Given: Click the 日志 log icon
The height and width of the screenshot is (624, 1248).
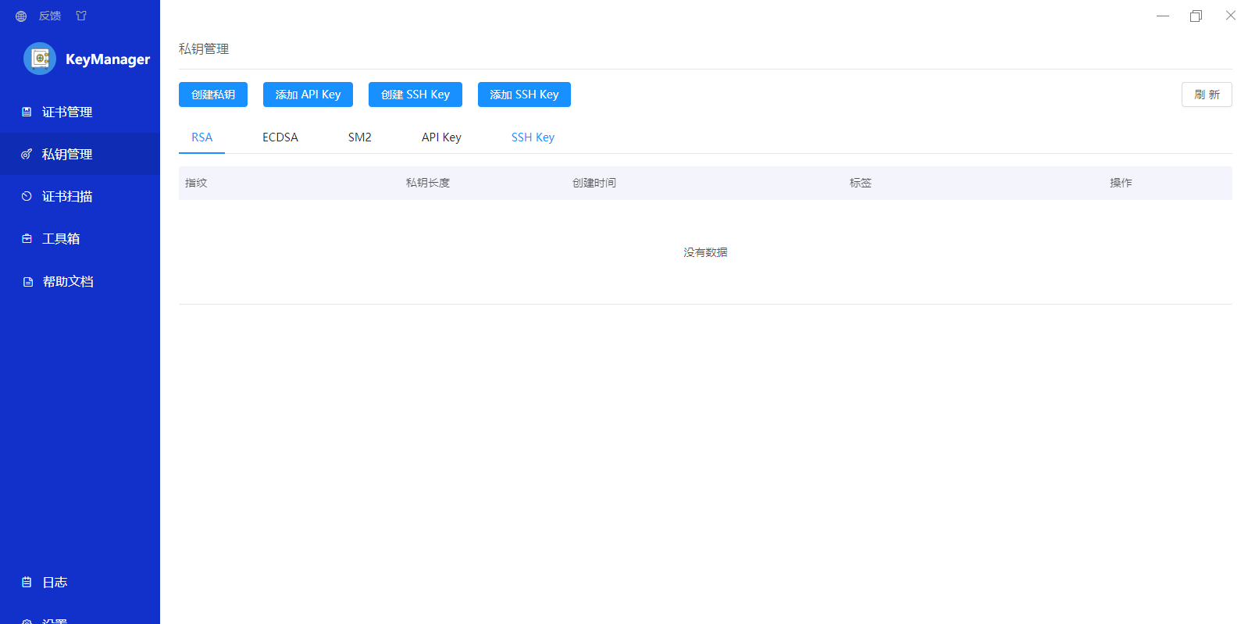Looking at the screenshot, I should click(27, 582).
